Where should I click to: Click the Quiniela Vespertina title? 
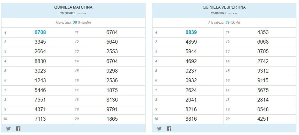[224, 7]
